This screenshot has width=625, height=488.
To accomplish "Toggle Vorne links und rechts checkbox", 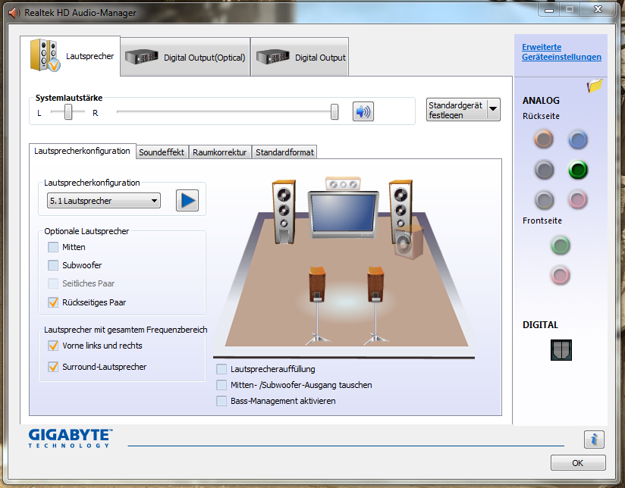I will (53, 346).
